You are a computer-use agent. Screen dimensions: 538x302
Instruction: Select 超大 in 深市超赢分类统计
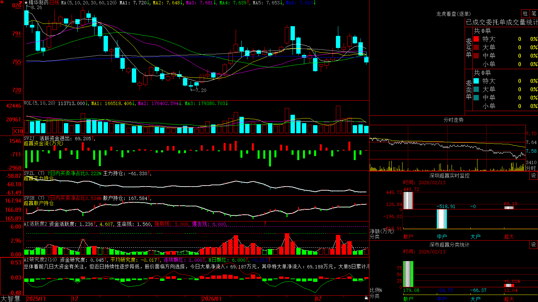[x=509, y=299]
